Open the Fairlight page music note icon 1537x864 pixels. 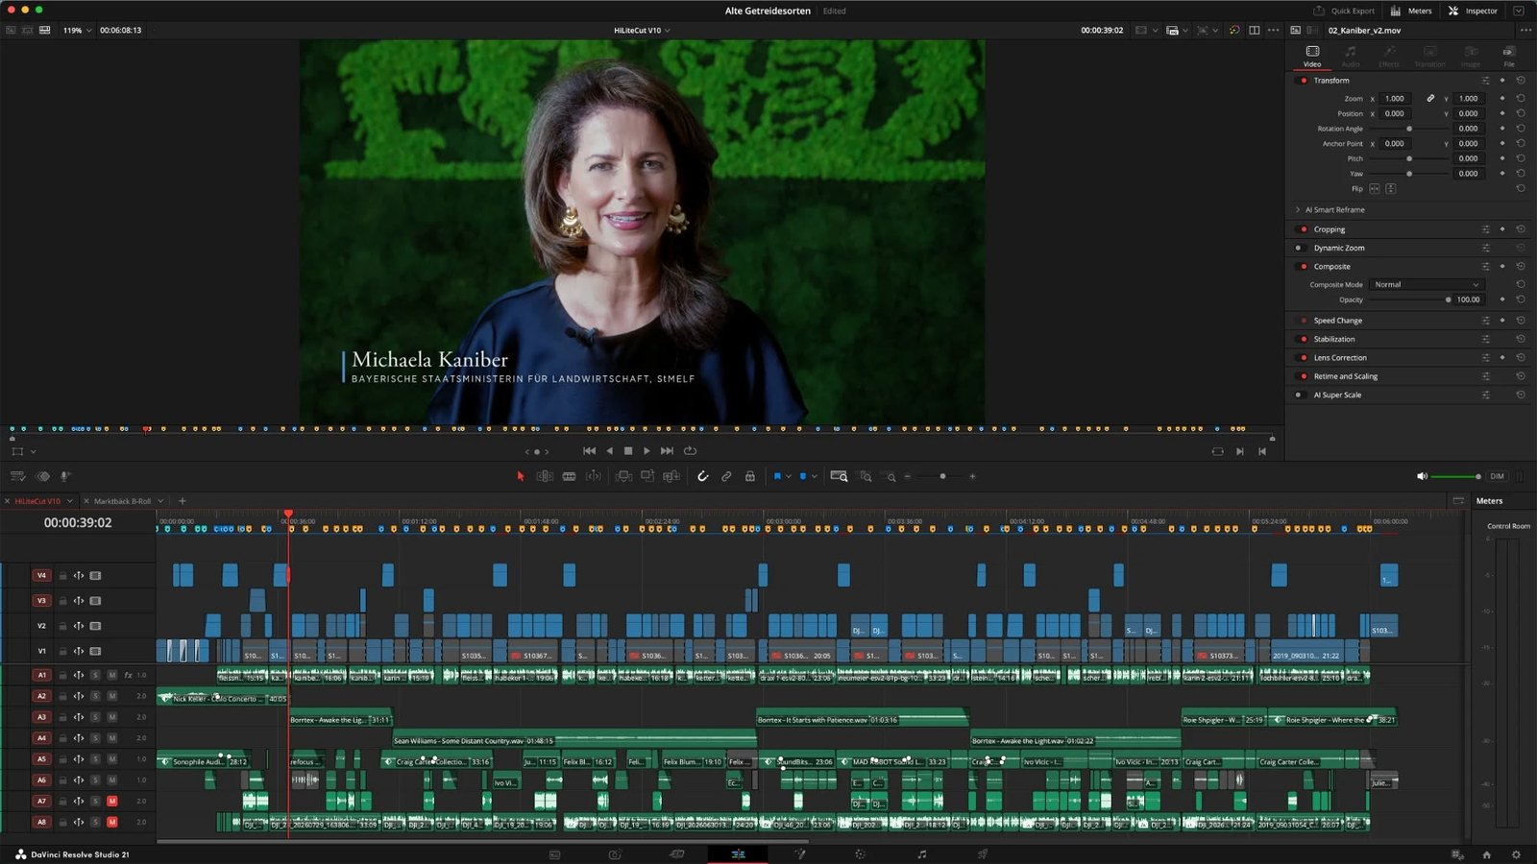[921, 854]
